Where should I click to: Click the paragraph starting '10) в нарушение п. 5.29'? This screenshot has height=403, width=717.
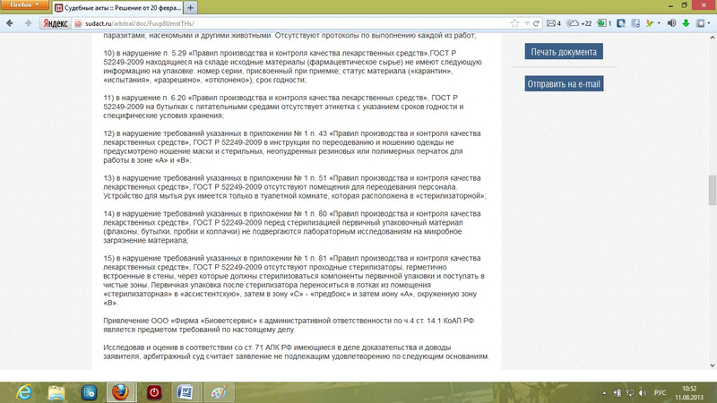click(292, 66)
